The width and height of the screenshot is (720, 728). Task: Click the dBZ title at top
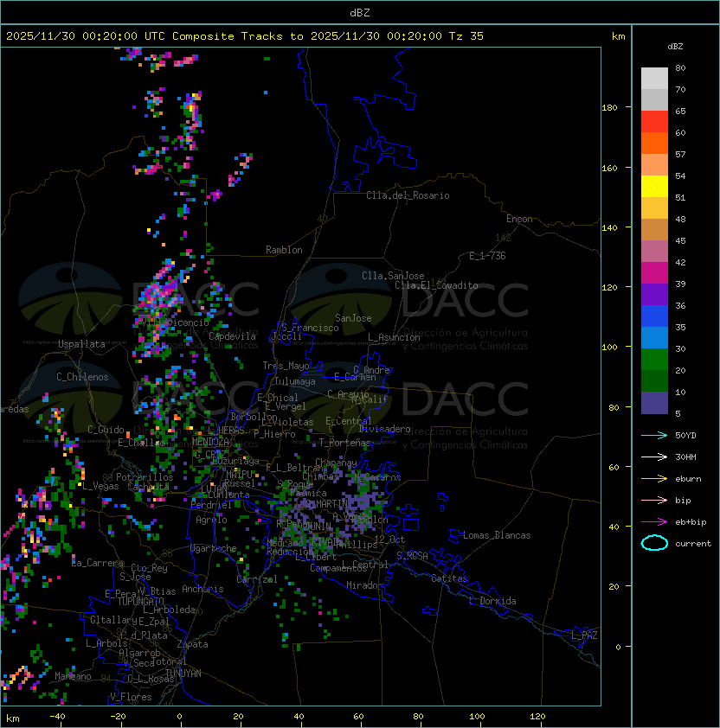360,13
